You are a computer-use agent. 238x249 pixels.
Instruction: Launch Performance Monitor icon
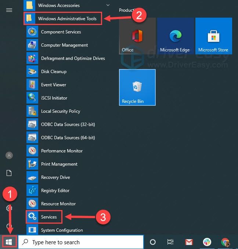click(32, 151)
